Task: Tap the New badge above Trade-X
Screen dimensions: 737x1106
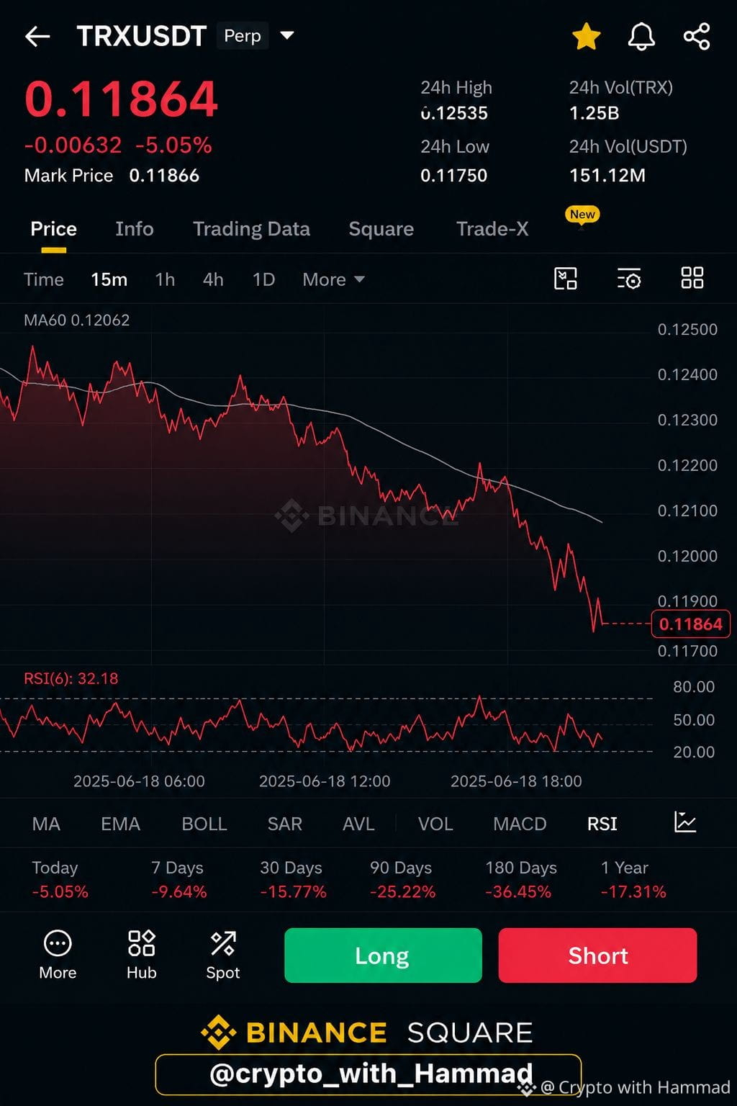Action: click(582, 215)
